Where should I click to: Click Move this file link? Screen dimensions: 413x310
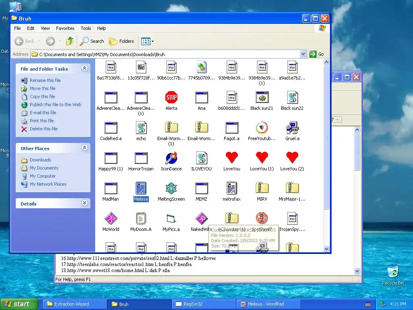click(42, 88)
